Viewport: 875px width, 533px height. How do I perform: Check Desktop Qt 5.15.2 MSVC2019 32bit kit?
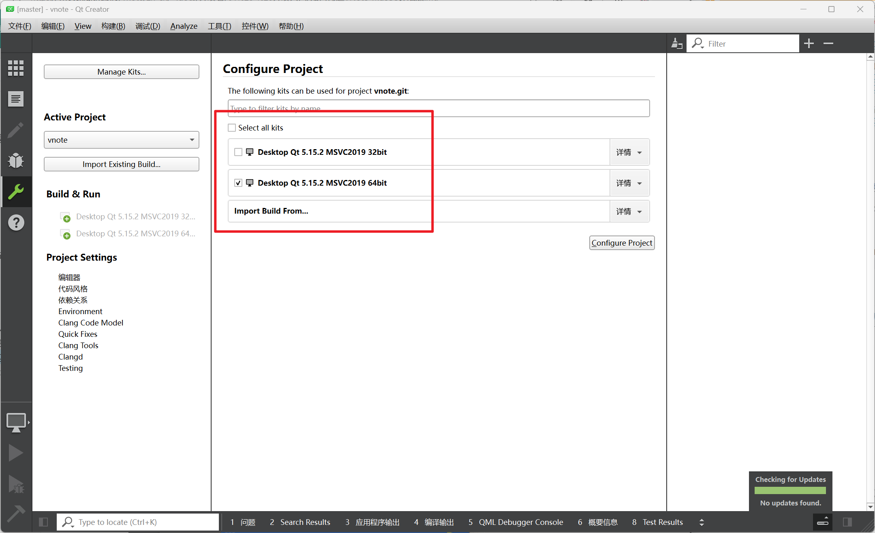click(238, 152)
